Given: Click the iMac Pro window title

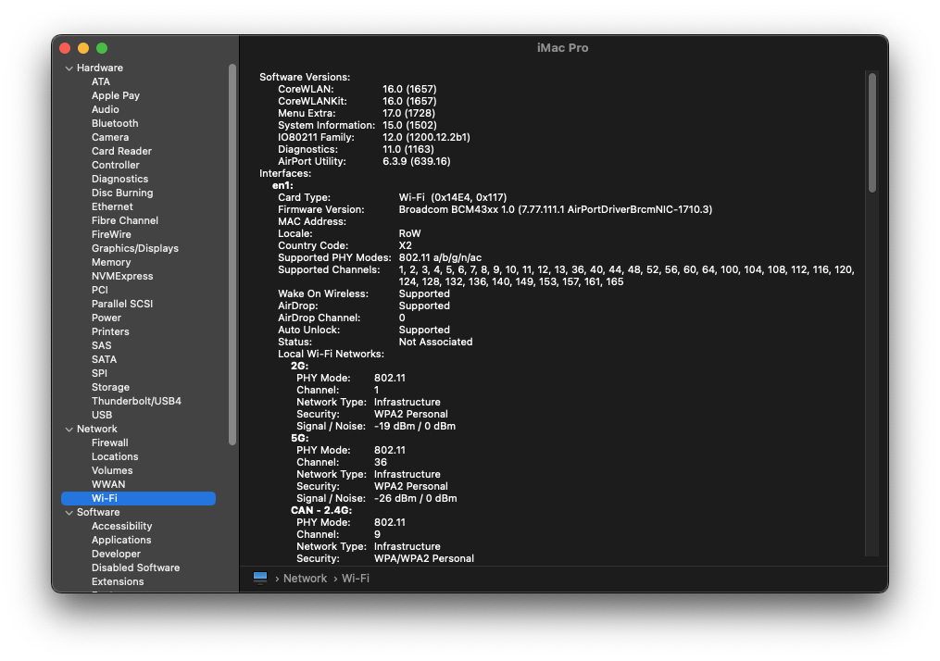Looking at the screenshot, I should (562, 48).
